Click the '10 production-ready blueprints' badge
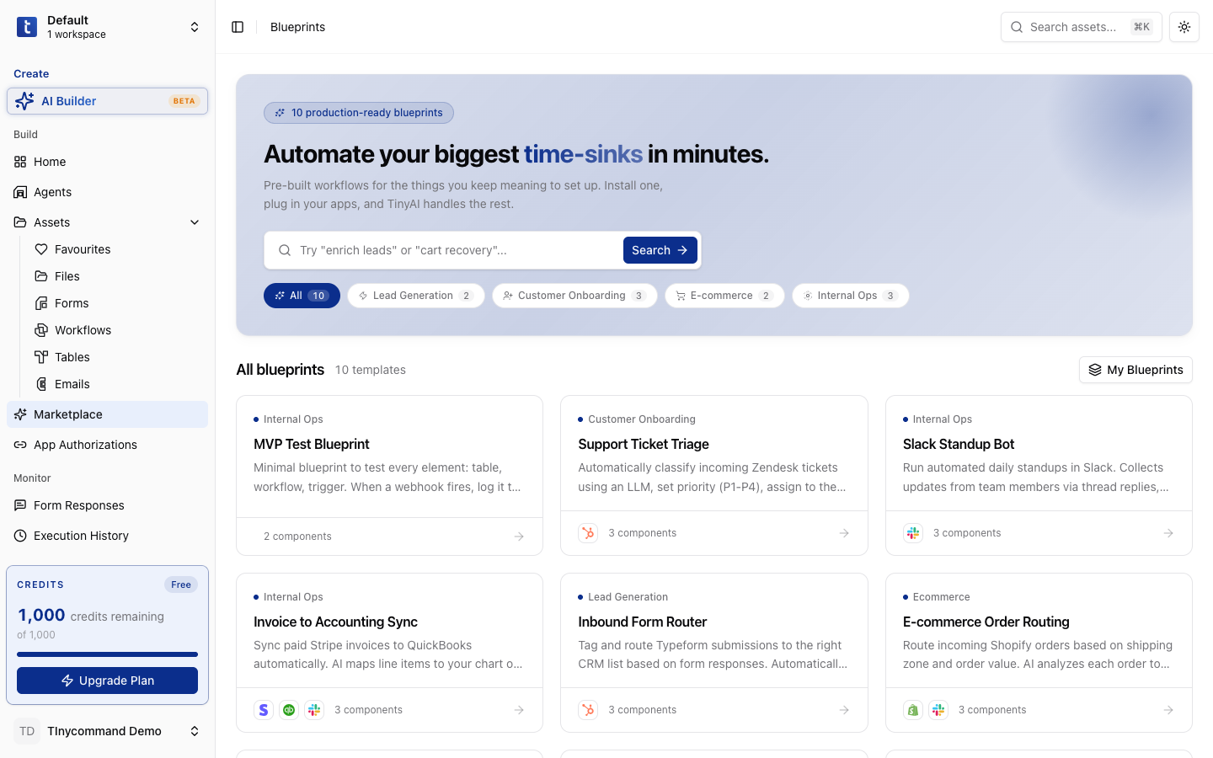 (x=359, y=113)
